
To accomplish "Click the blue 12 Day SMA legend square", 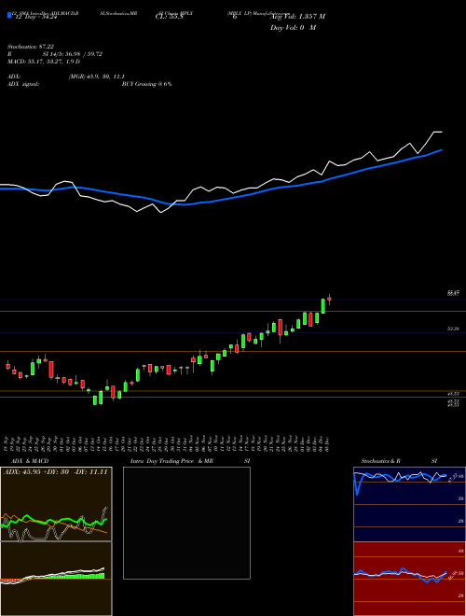I will click(9, 15).
